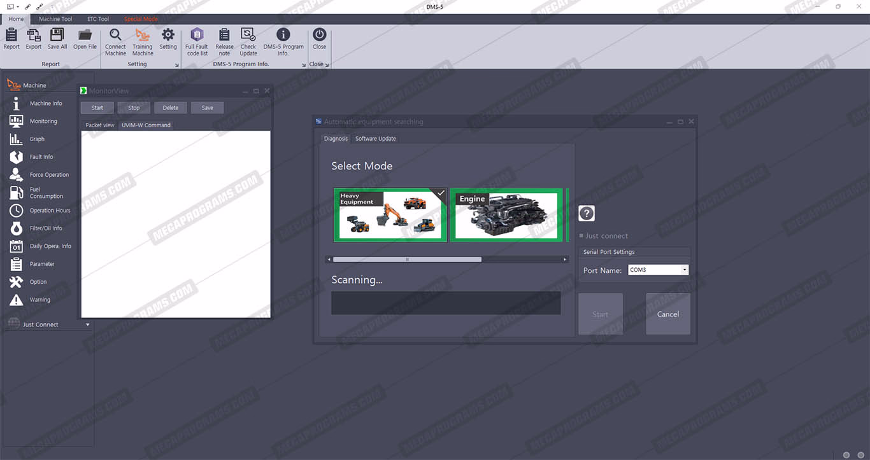Expand the Just Connect sidebar dropdown
This screenshot has width=870, height=460.
pos(88,324)
